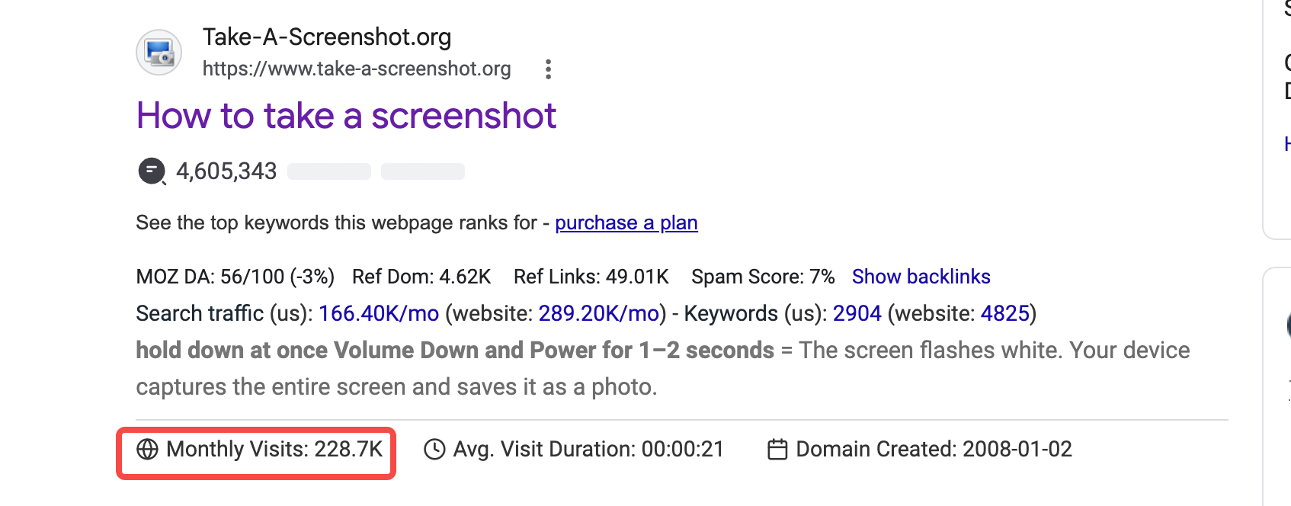The image size is (1291, 506).
Task: Open the 166.40K/mo search traffic link
Action: (379, 313)
